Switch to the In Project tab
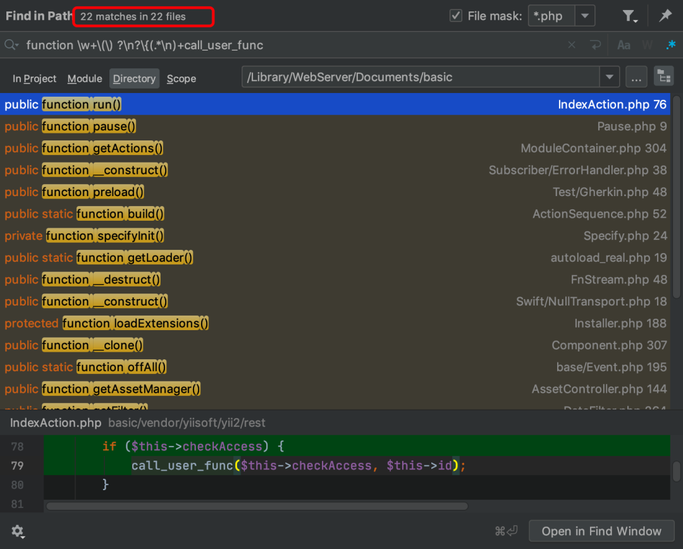683x549 pixels. pyautogui.click(x=35, y=78)
